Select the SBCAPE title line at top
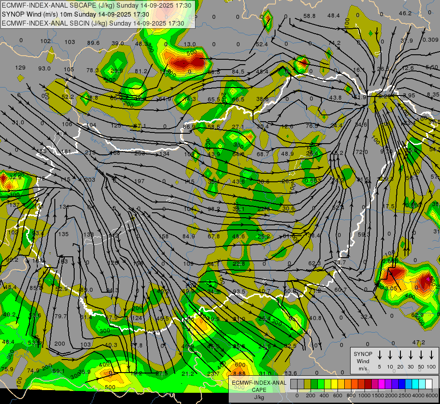This screenshot has width=440, height=404. (x=97, y=5)
